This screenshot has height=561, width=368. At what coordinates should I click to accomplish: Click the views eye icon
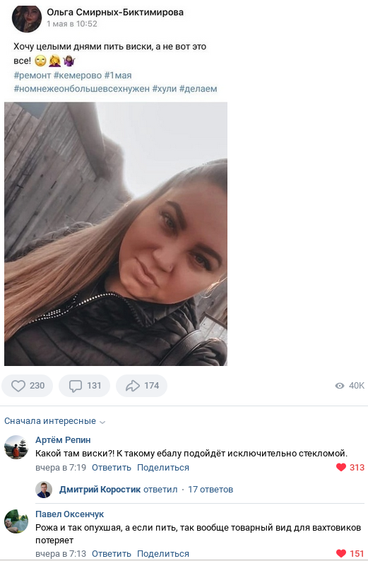click(x=339, y=386)
